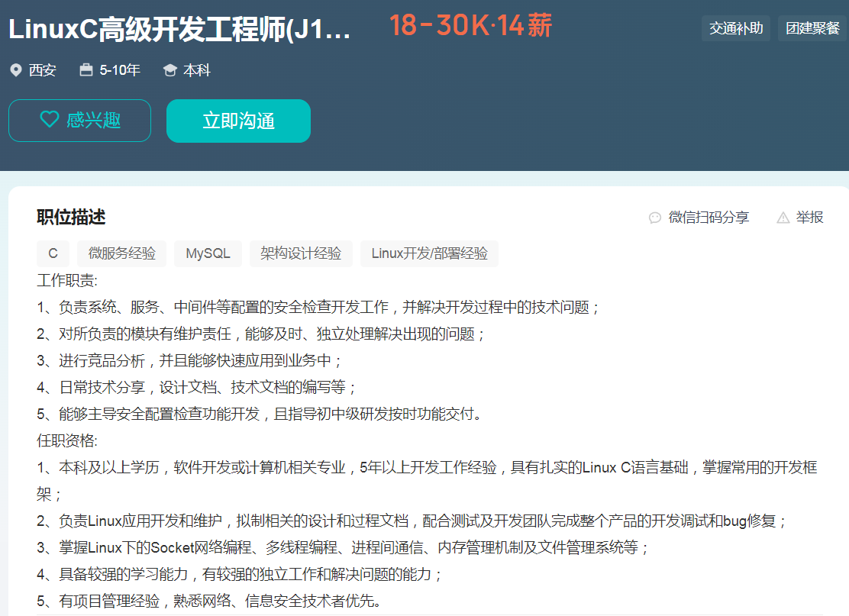
Task: Click the 本科 education text
Action: [196, 70]
